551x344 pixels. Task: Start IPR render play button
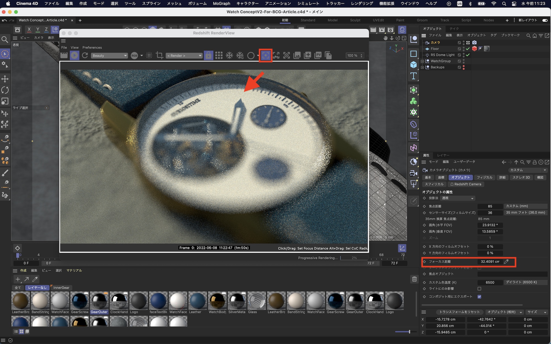[74, 55]
